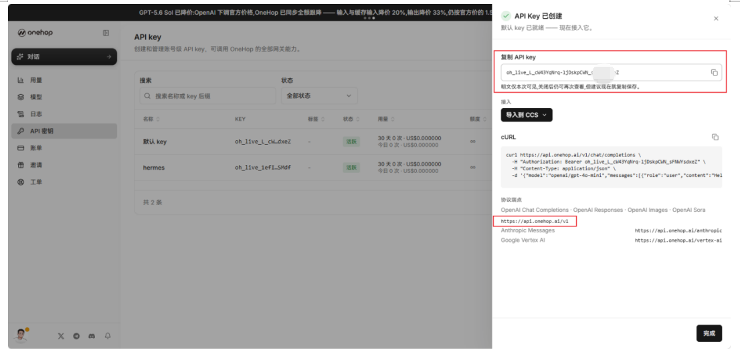The height and width of the screenshot is (362, 740).
Task: Click the 完成 button
Action: [709, 333]
